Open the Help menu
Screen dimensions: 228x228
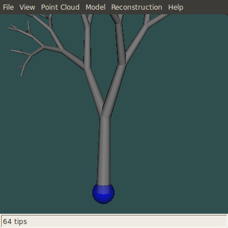(x=176, y=7)
